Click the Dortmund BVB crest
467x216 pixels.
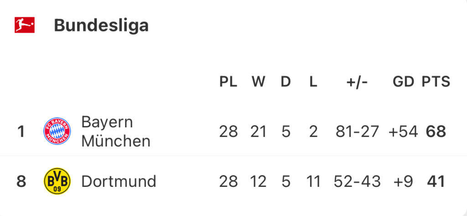click(57, 181)
